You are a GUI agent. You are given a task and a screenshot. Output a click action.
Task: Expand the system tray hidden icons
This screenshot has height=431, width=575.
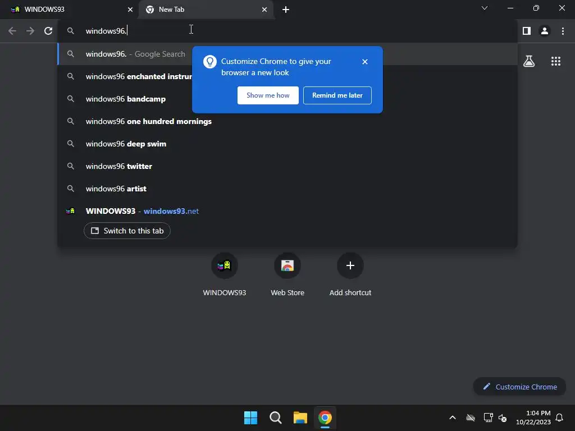[453, 418]
